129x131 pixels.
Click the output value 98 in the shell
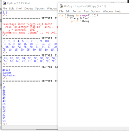tap(4, 121)
